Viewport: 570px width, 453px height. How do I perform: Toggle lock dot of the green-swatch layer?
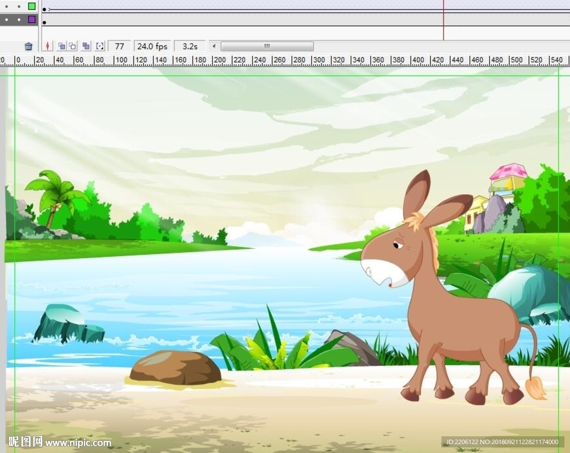pos(18,7)
